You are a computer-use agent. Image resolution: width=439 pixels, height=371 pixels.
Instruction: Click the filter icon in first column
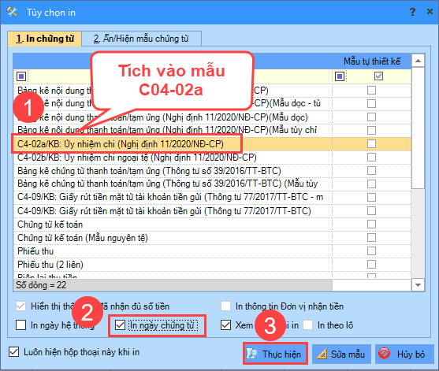pos(21,76)
